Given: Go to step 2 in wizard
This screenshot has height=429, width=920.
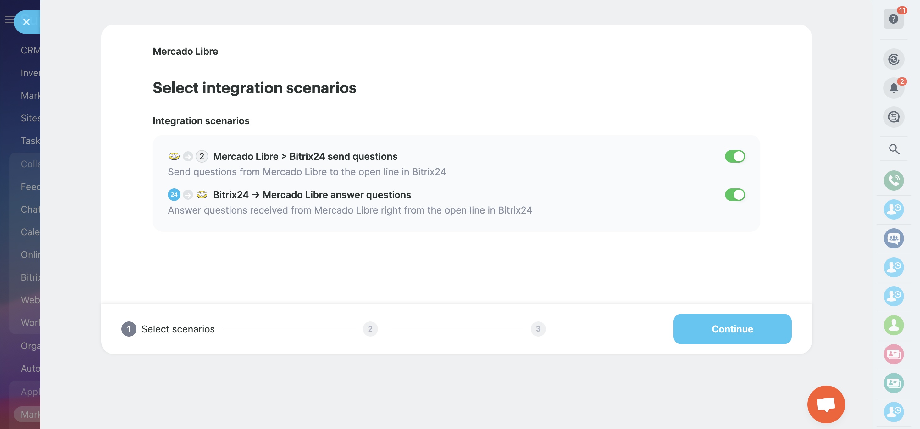Looking at the screenshot, I should (x=370, y=329).
